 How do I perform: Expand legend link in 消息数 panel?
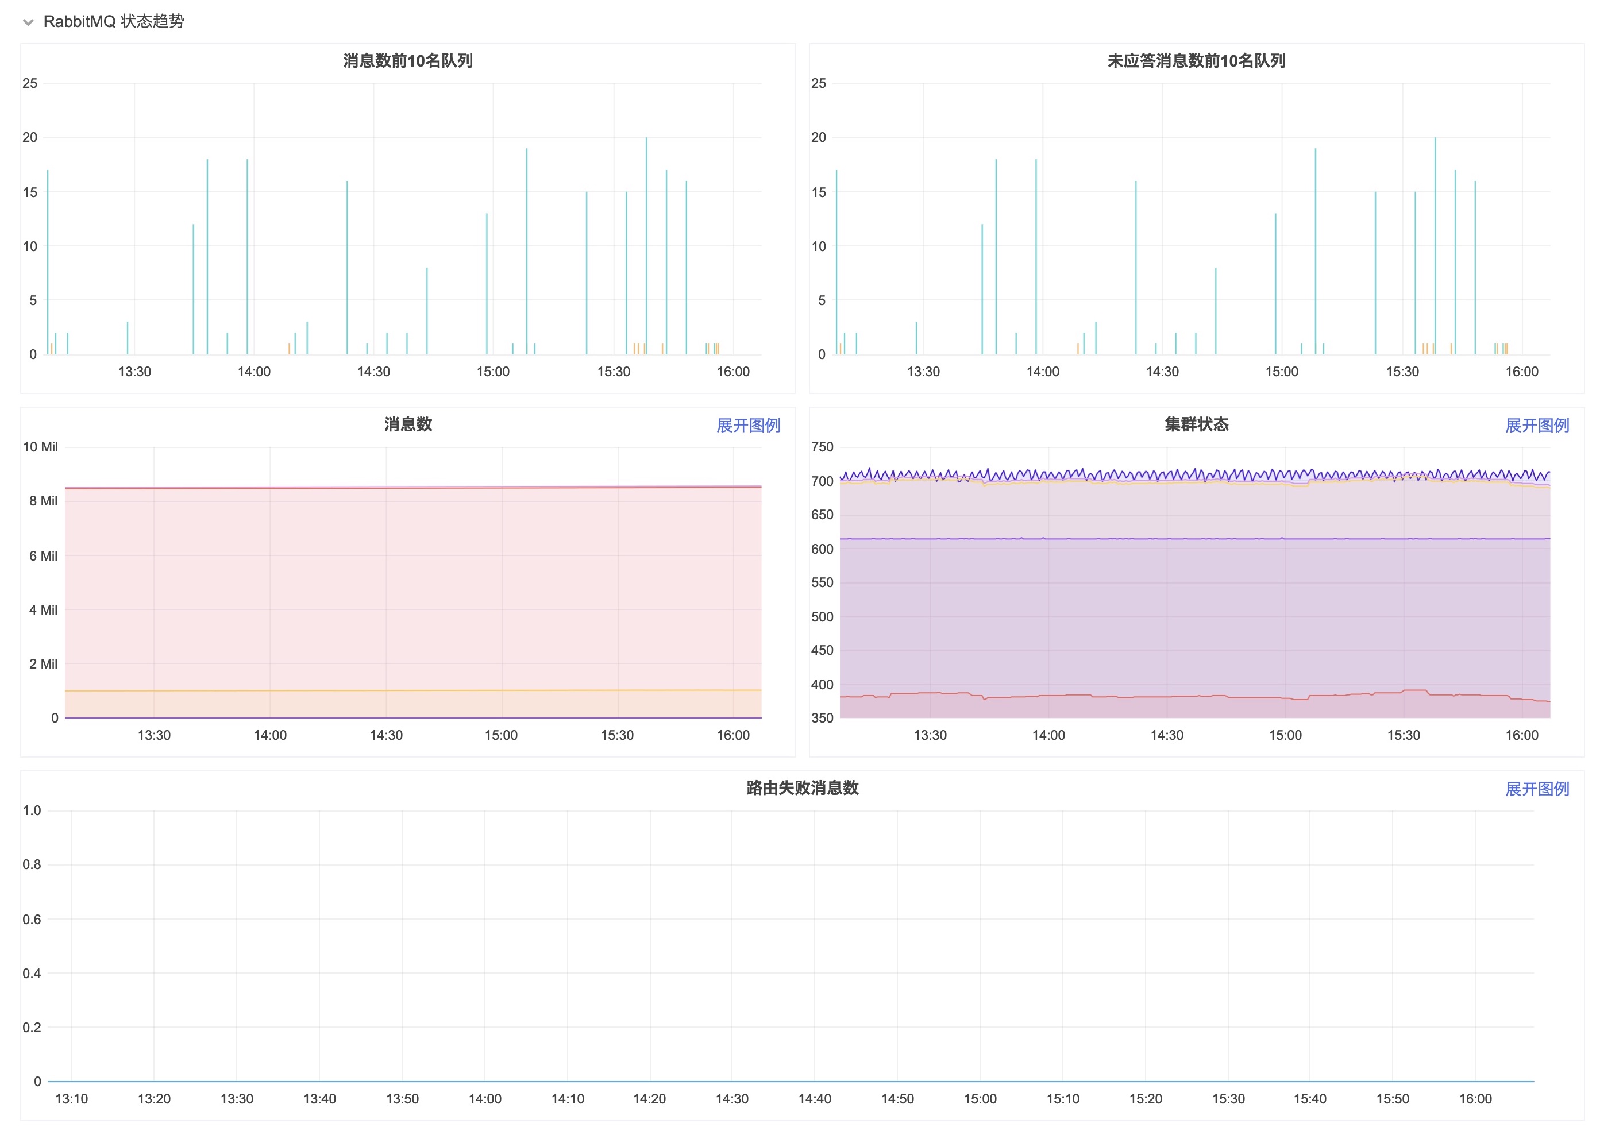click(x=748, y=426)
